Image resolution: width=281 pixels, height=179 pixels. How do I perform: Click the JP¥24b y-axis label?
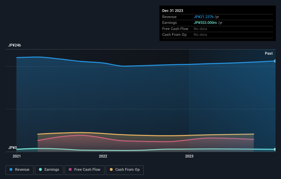(14, 45)
